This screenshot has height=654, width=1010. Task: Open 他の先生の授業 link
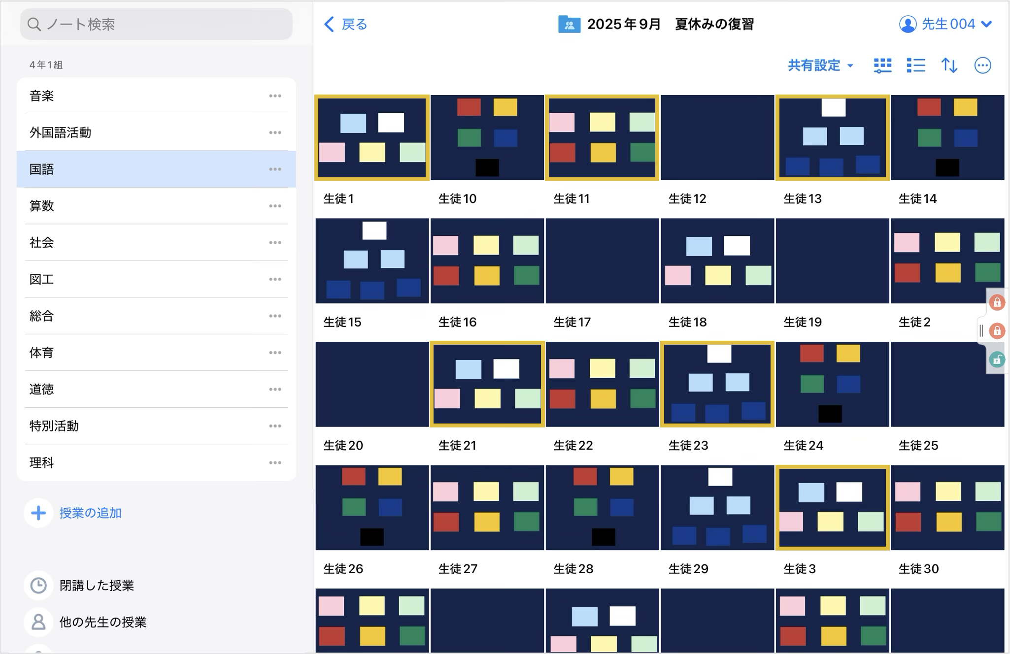pyautogui.click(x=102, y=622)
